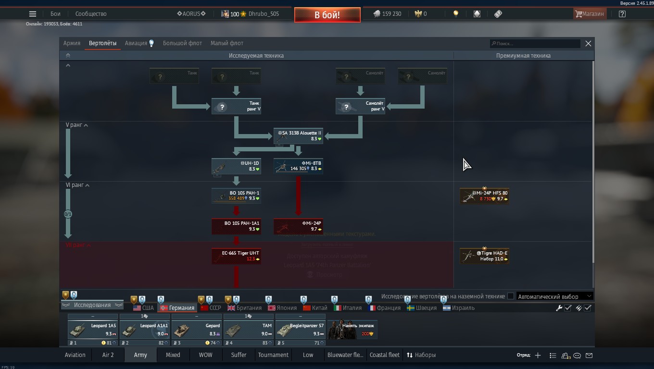Viewport: 654px width, 369px height.
Task: Select the Япония nation
Action: (x=282, y=308)
